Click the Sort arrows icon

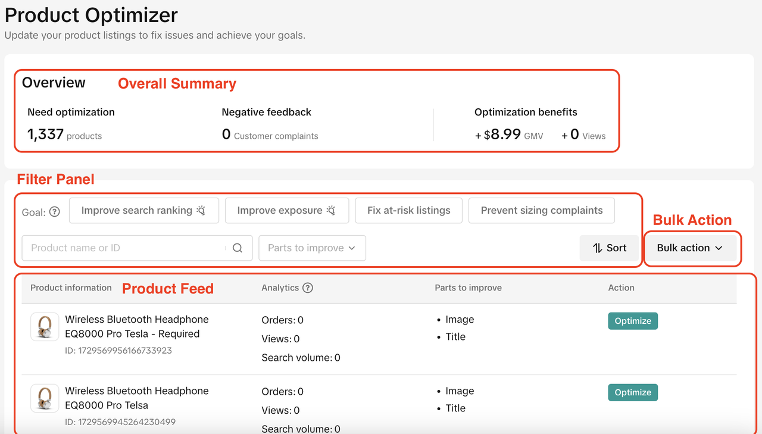coord(598,248)
